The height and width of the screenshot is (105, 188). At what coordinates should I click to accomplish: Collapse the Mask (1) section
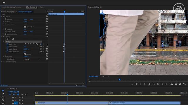(x=4, y=42)
